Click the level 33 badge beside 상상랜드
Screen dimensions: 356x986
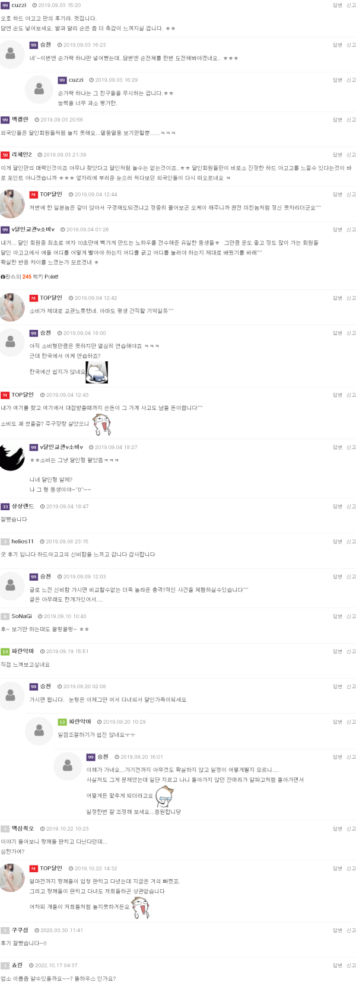[5, 507]
